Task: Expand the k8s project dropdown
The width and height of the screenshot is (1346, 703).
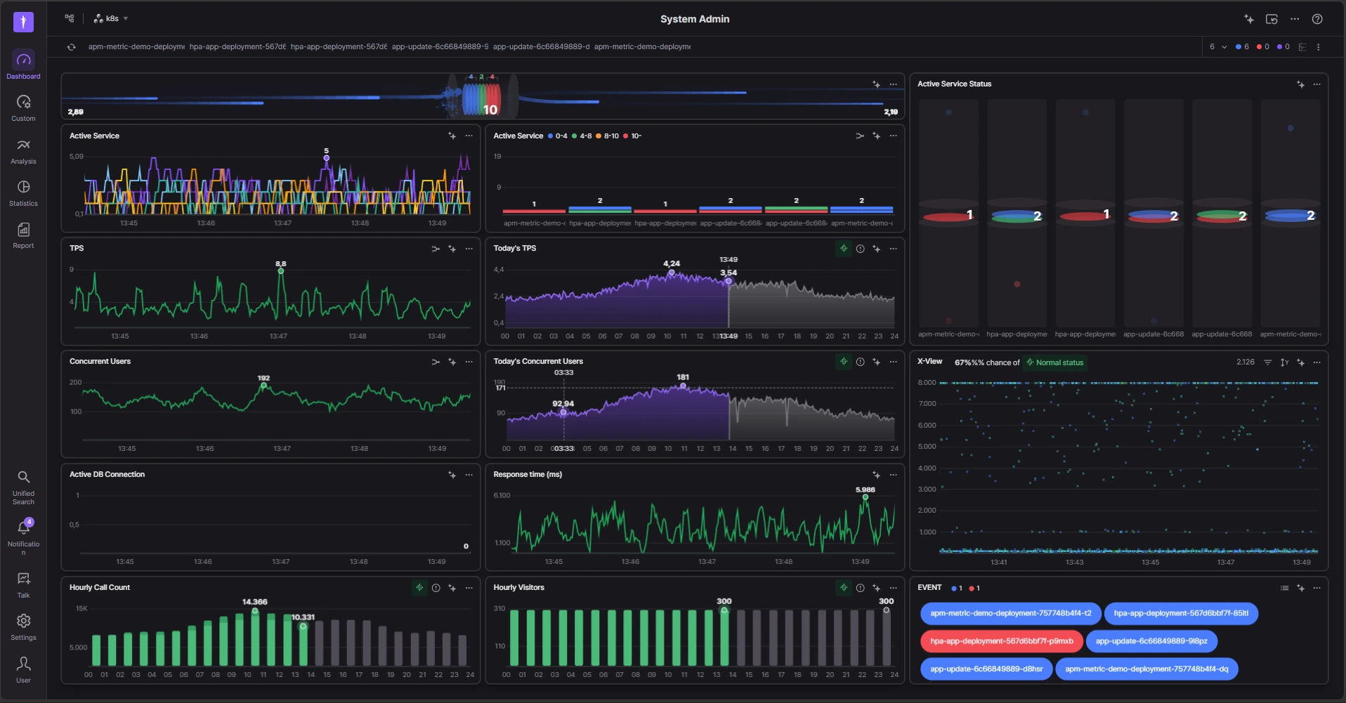Action: click(x=111, y=19)
